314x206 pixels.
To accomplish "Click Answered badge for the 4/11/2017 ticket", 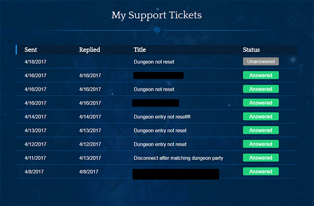I will [x=260, y=158].
